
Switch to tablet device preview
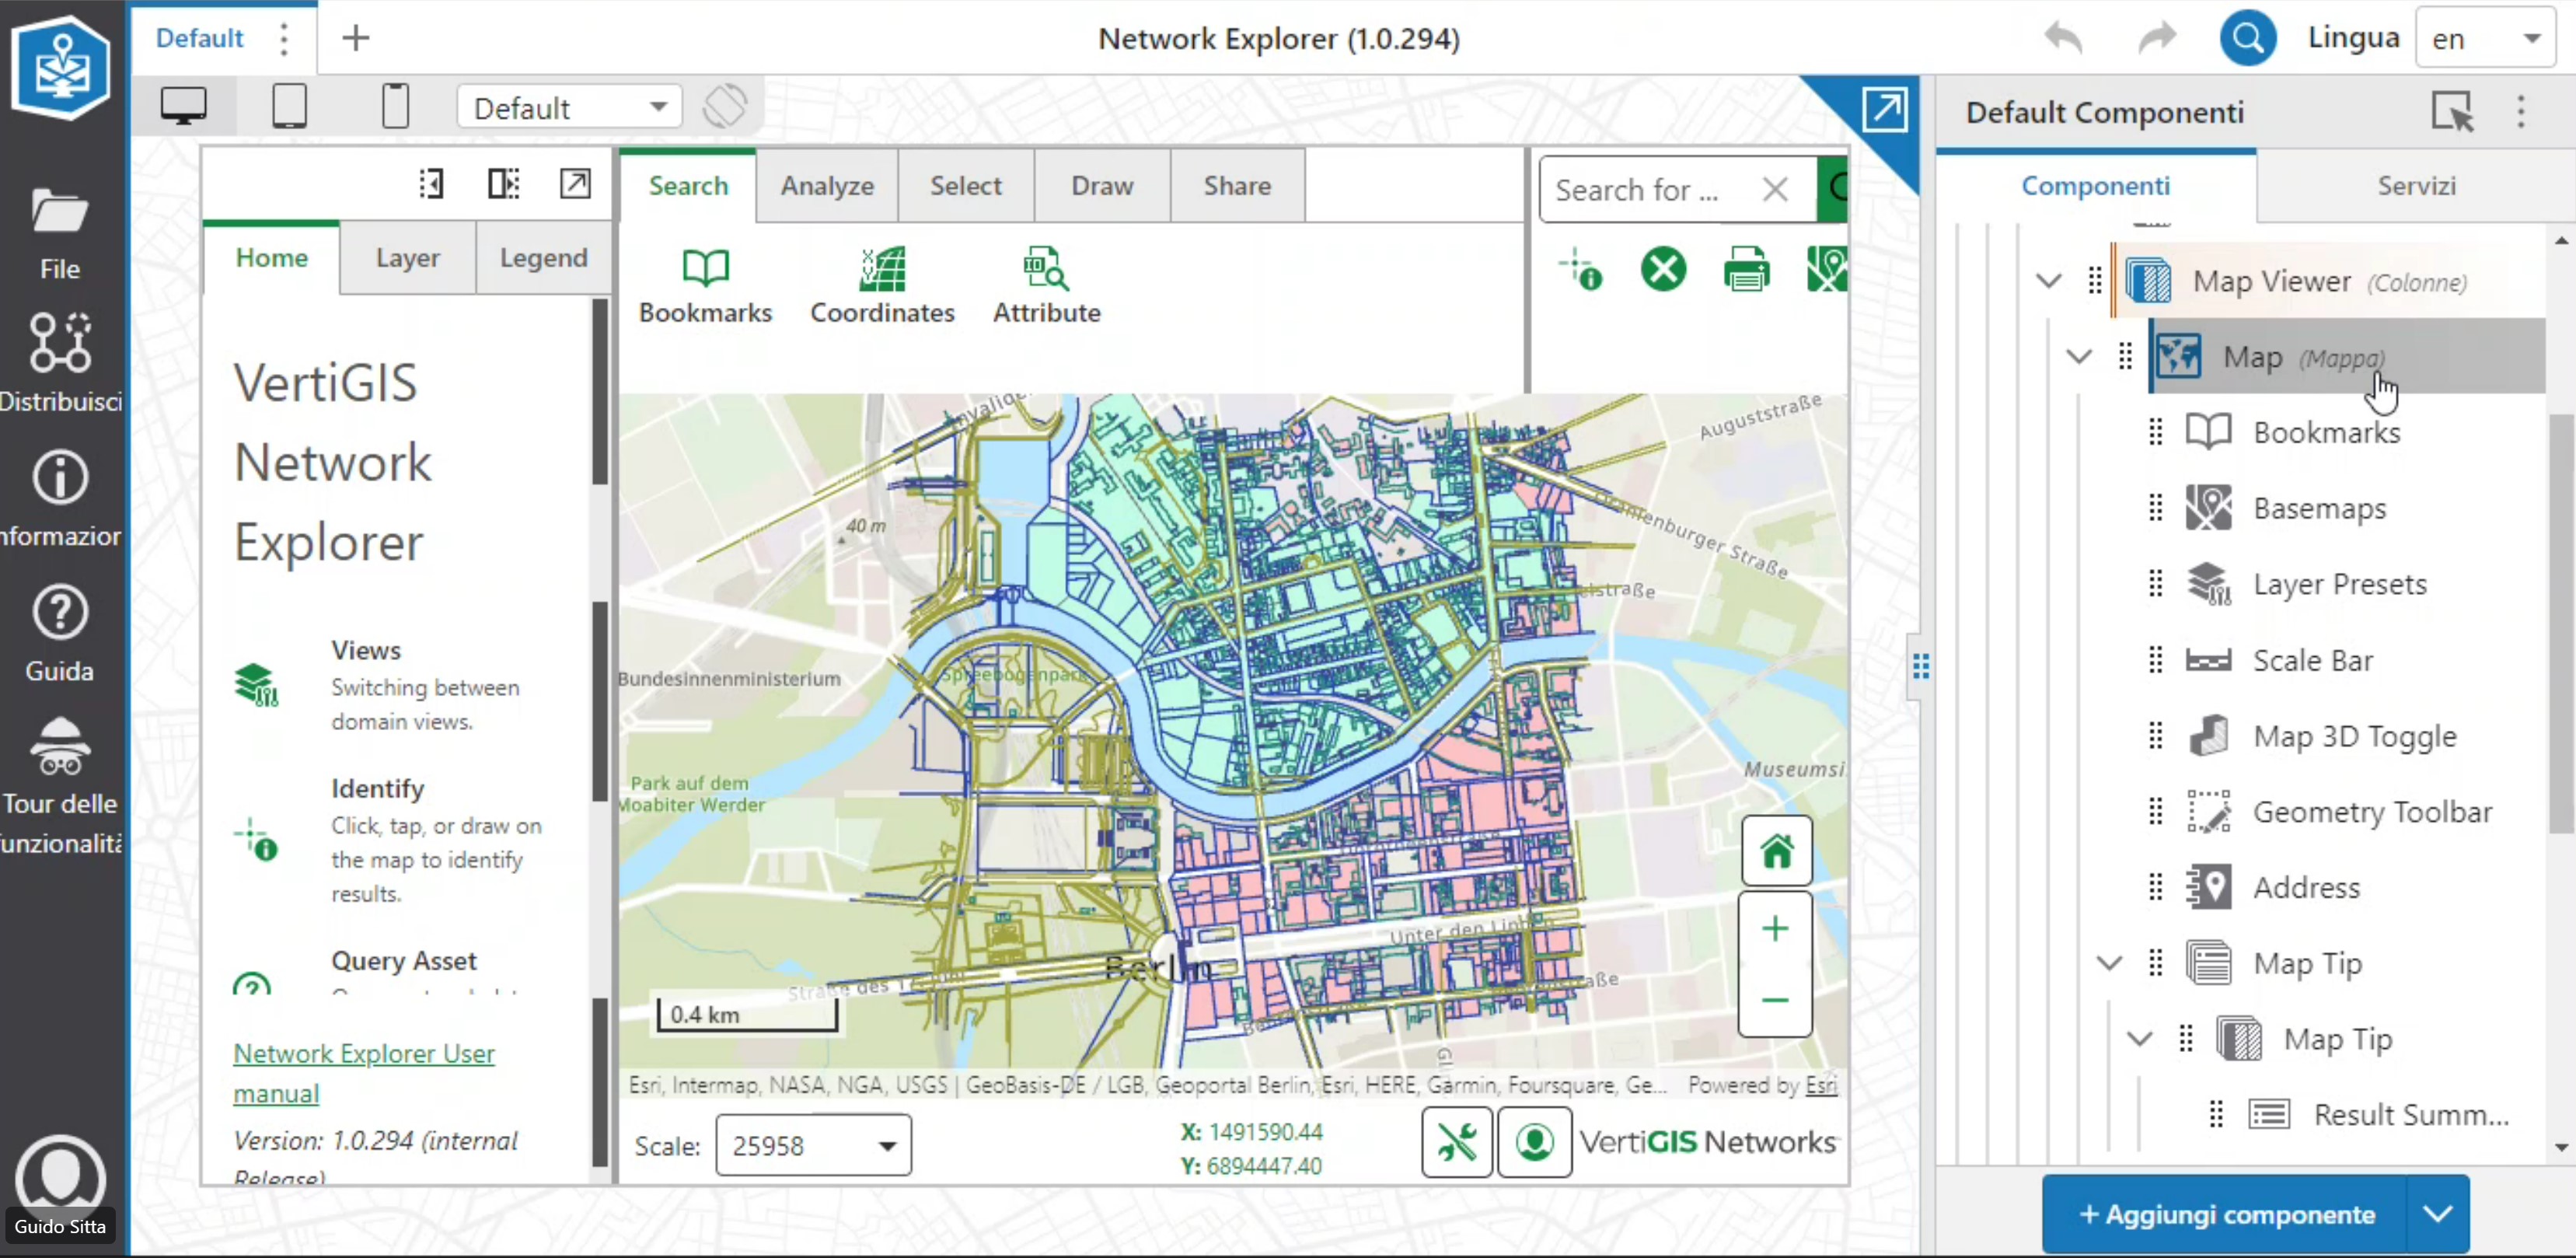coord(290,105)
